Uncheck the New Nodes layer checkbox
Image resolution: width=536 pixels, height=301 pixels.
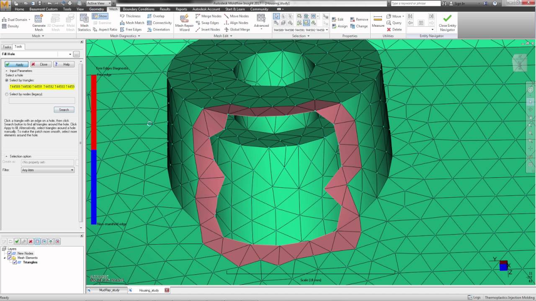coord(9,253)
